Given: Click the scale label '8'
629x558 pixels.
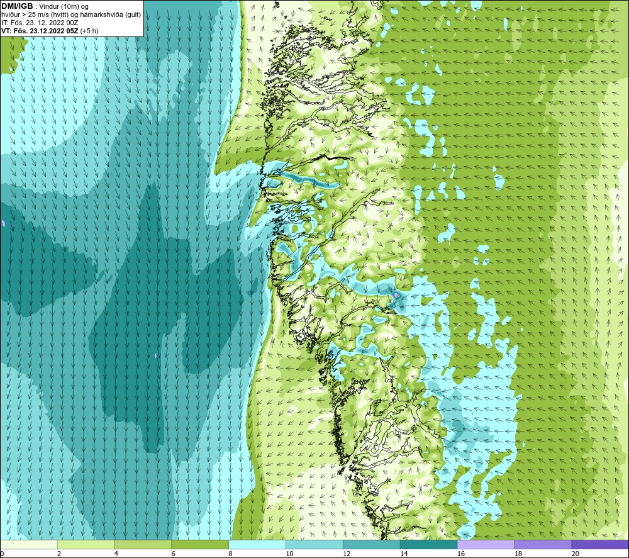Looking at the screenshot, I should 230,554.
